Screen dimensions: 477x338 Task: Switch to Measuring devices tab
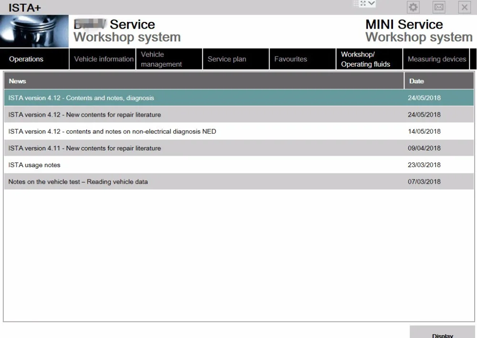pyautogui.click(x=436, y=59)
